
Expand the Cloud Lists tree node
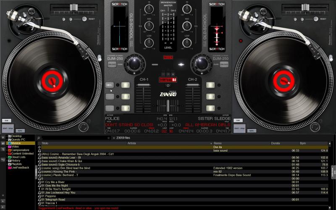pyautogui.click(x=7, y=157)
